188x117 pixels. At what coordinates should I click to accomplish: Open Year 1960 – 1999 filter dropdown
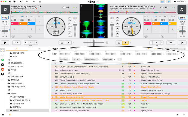pyautogui.click(x=65, y=54)
